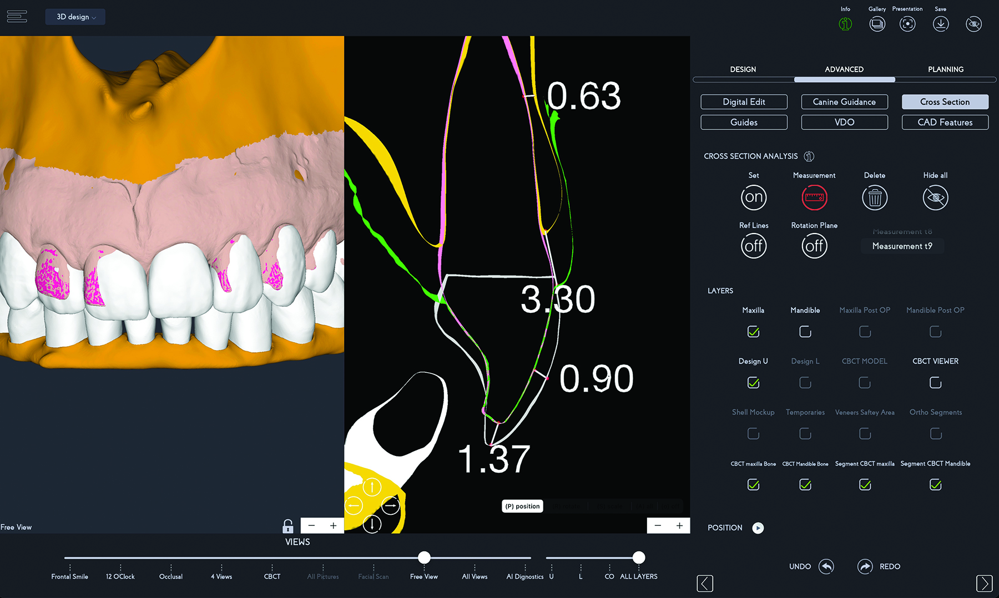This screenshot has height=598, width=999.
Task: Uncheck the Maxilla layer checkbox
Action: coord(753,332)
